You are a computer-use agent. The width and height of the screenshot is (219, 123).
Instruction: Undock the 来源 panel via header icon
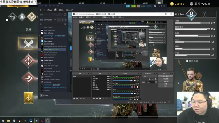[109, 74]
